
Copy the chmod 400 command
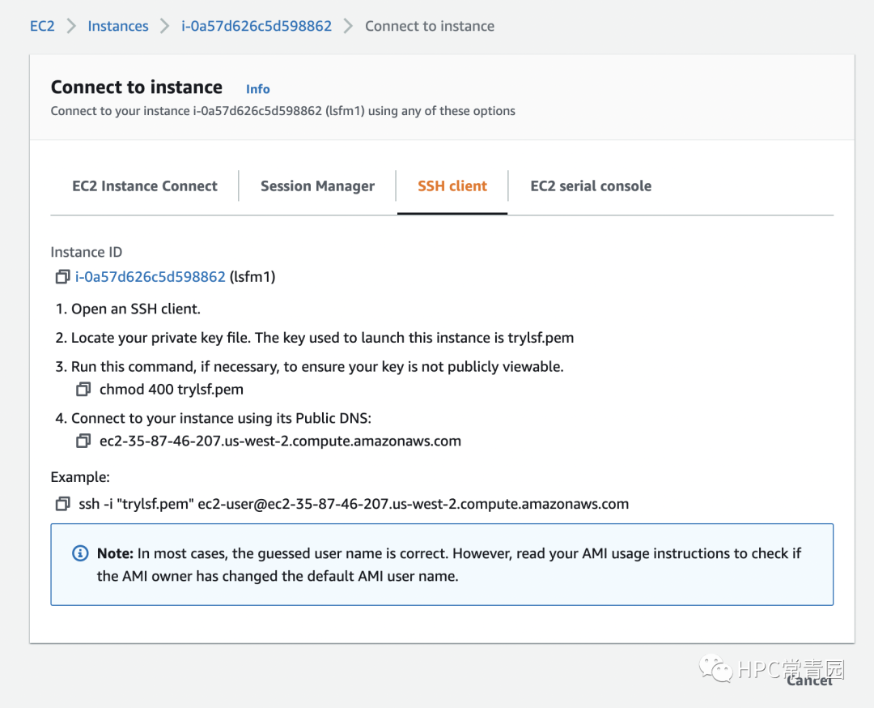83,390
